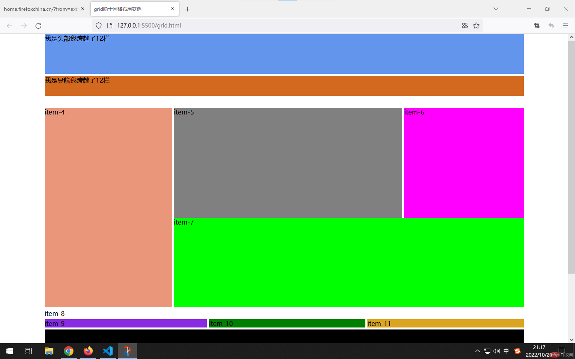This screenshot has height=359, width=575.
Task: Select the grid隐士网格布局案例 tab
Action: click(135, 9)
